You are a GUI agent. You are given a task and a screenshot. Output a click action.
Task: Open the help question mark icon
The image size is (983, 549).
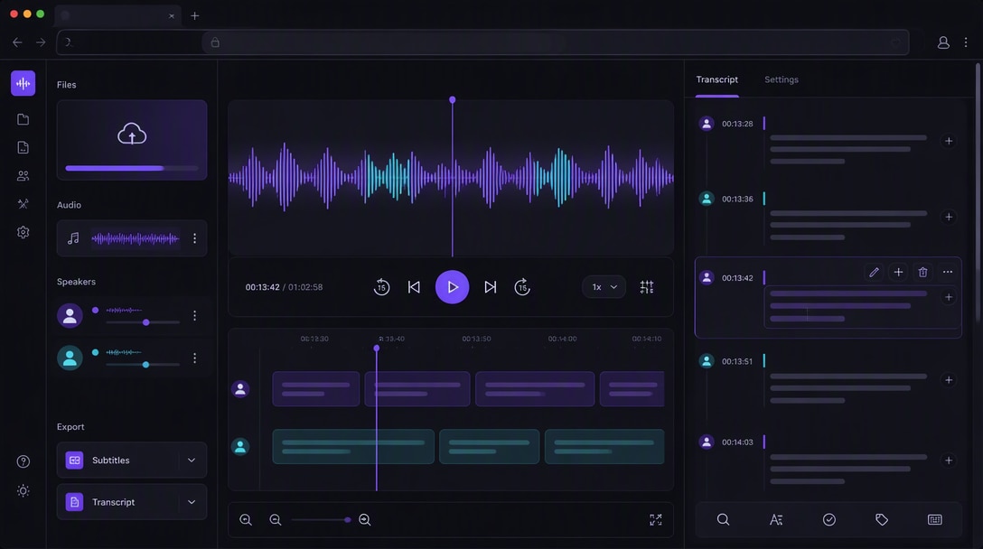click(23, 462)
